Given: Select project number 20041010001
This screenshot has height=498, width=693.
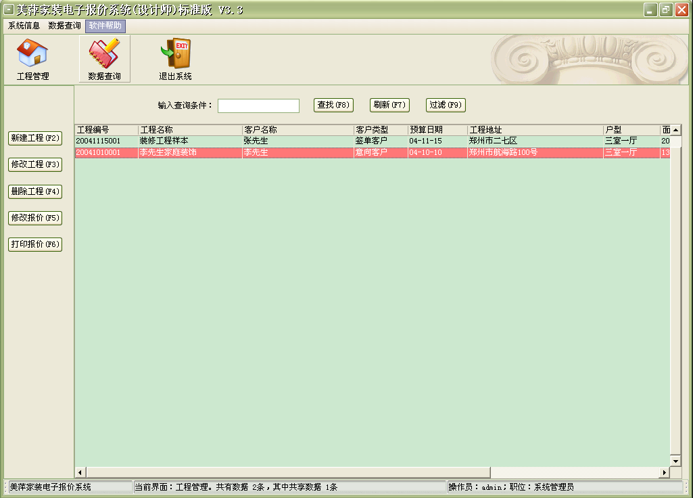Looking at the screenshot, I should click(x=107, y=153).
